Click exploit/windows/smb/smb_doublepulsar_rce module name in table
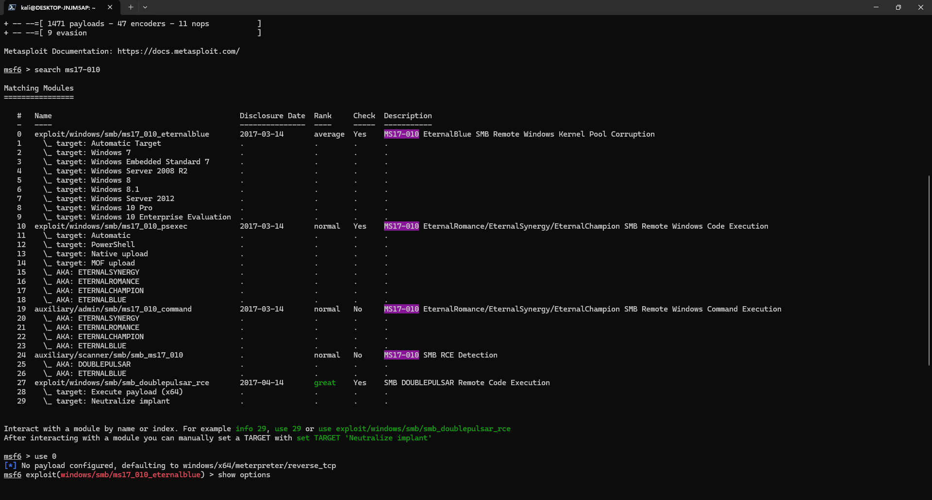This screenshot has width=932, height=500. click(122, 383)
